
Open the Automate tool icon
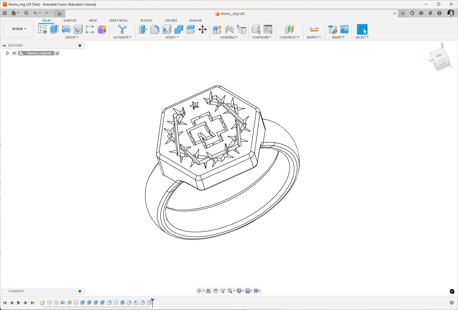pyautogui.click(x=122, y=29)
